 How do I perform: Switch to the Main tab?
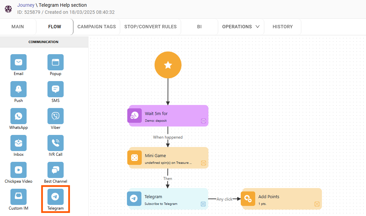pos(18,27)
